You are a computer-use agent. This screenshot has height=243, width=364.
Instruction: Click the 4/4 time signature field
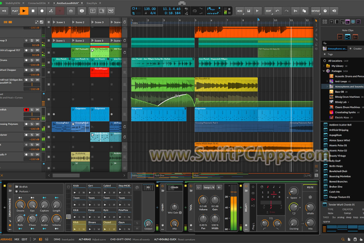(x=153, y=13)
